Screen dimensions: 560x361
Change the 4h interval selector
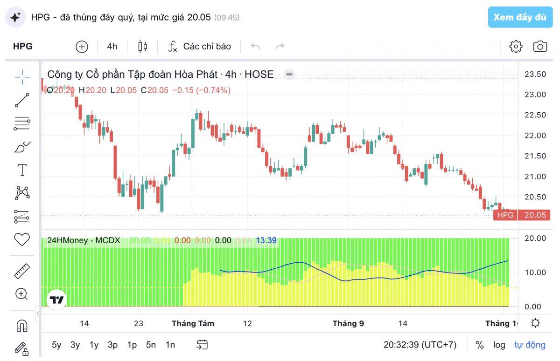112,47
